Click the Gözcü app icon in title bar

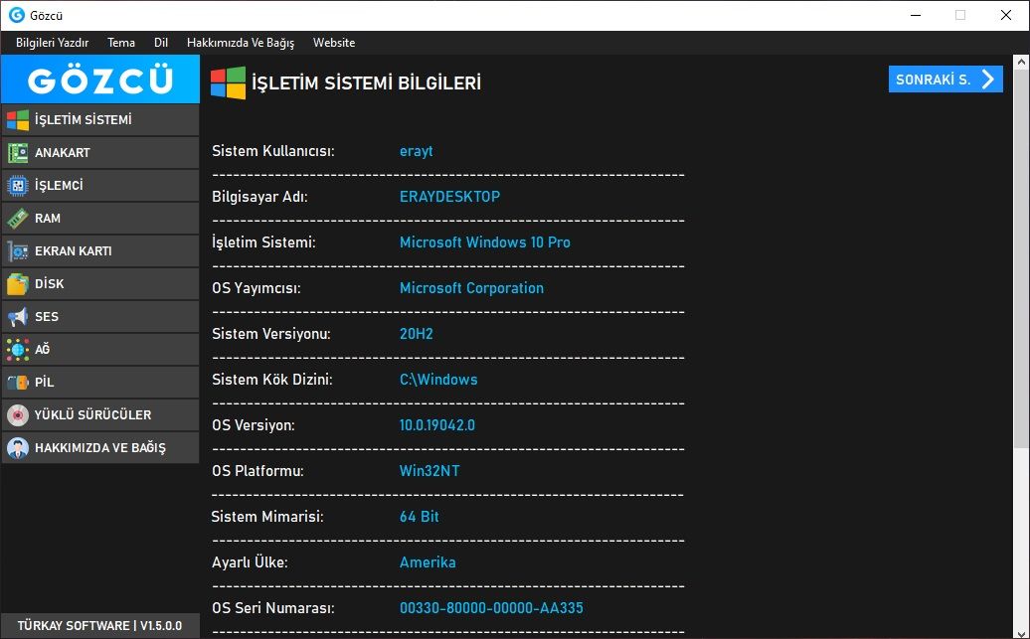(x=17, y=15)
